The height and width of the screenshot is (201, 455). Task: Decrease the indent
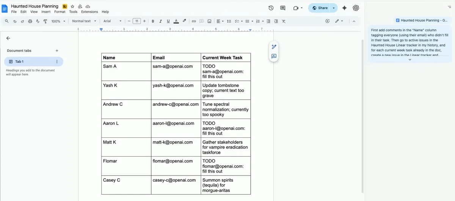tap(268, 21)
